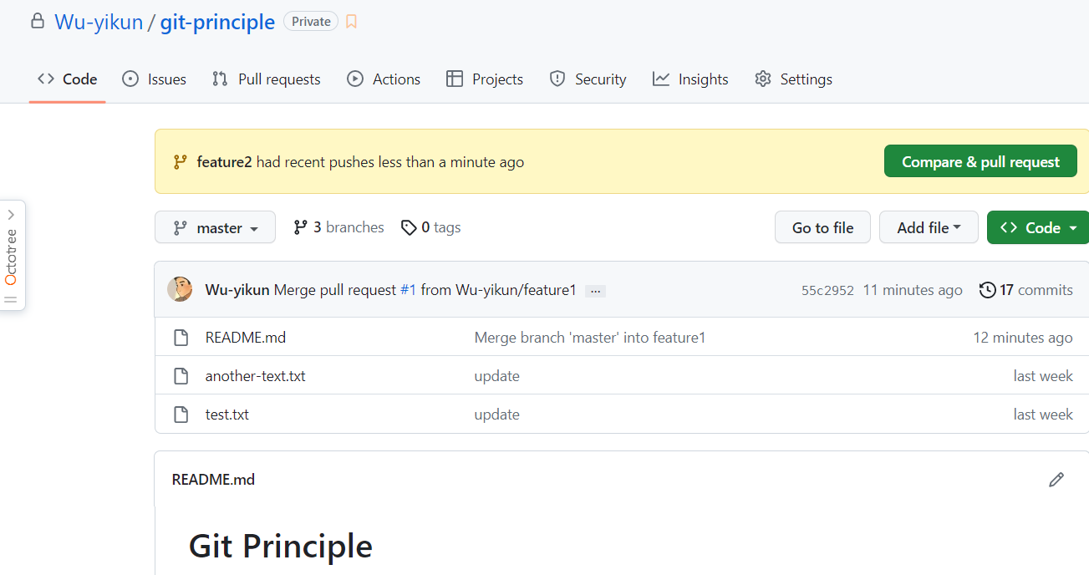
Task: Click the lock icon beside repository name
Action: 37,22
